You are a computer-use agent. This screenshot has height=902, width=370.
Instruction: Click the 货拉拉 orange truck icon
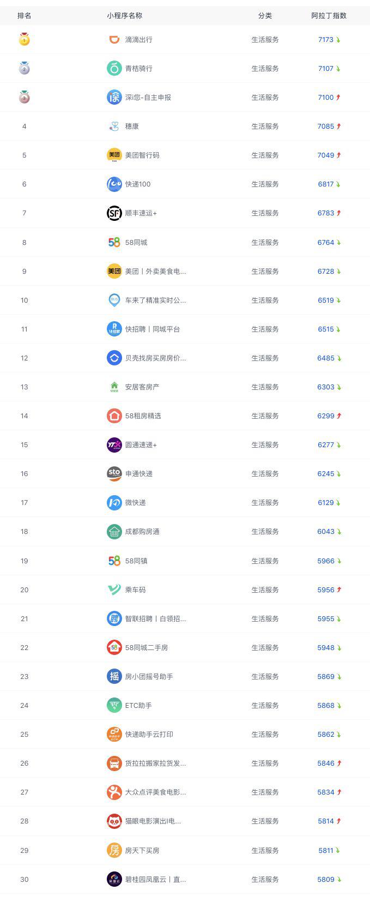coord(114,763)
